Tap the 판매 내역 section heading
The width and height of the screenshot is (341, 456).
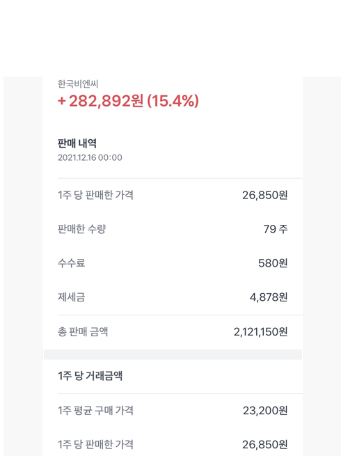point(77,143)
